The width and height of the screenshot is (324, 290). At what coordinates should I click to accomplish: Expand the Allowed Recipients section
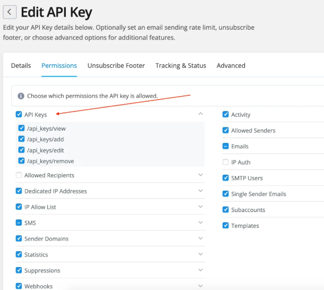click(x=200, y=175)
